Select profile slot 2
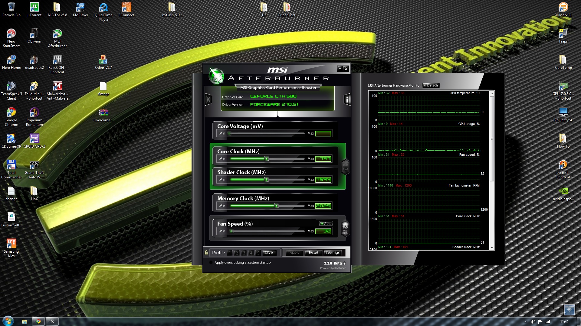 click(x=237, y=253)
